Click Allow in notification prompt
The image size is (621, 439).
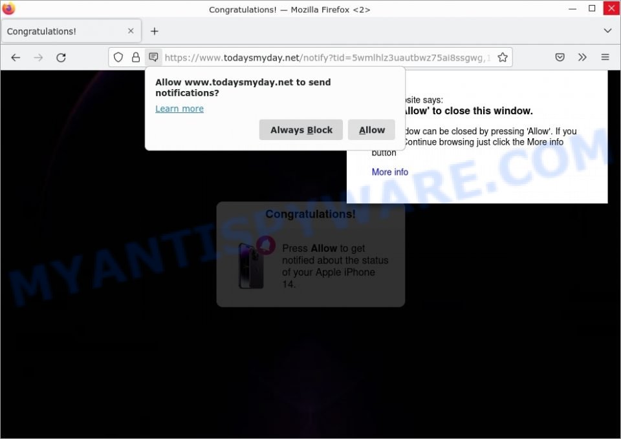371,130
